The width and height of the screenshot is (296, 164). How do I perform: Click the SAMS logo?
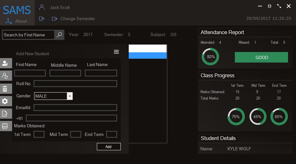[x=17, y=10]
